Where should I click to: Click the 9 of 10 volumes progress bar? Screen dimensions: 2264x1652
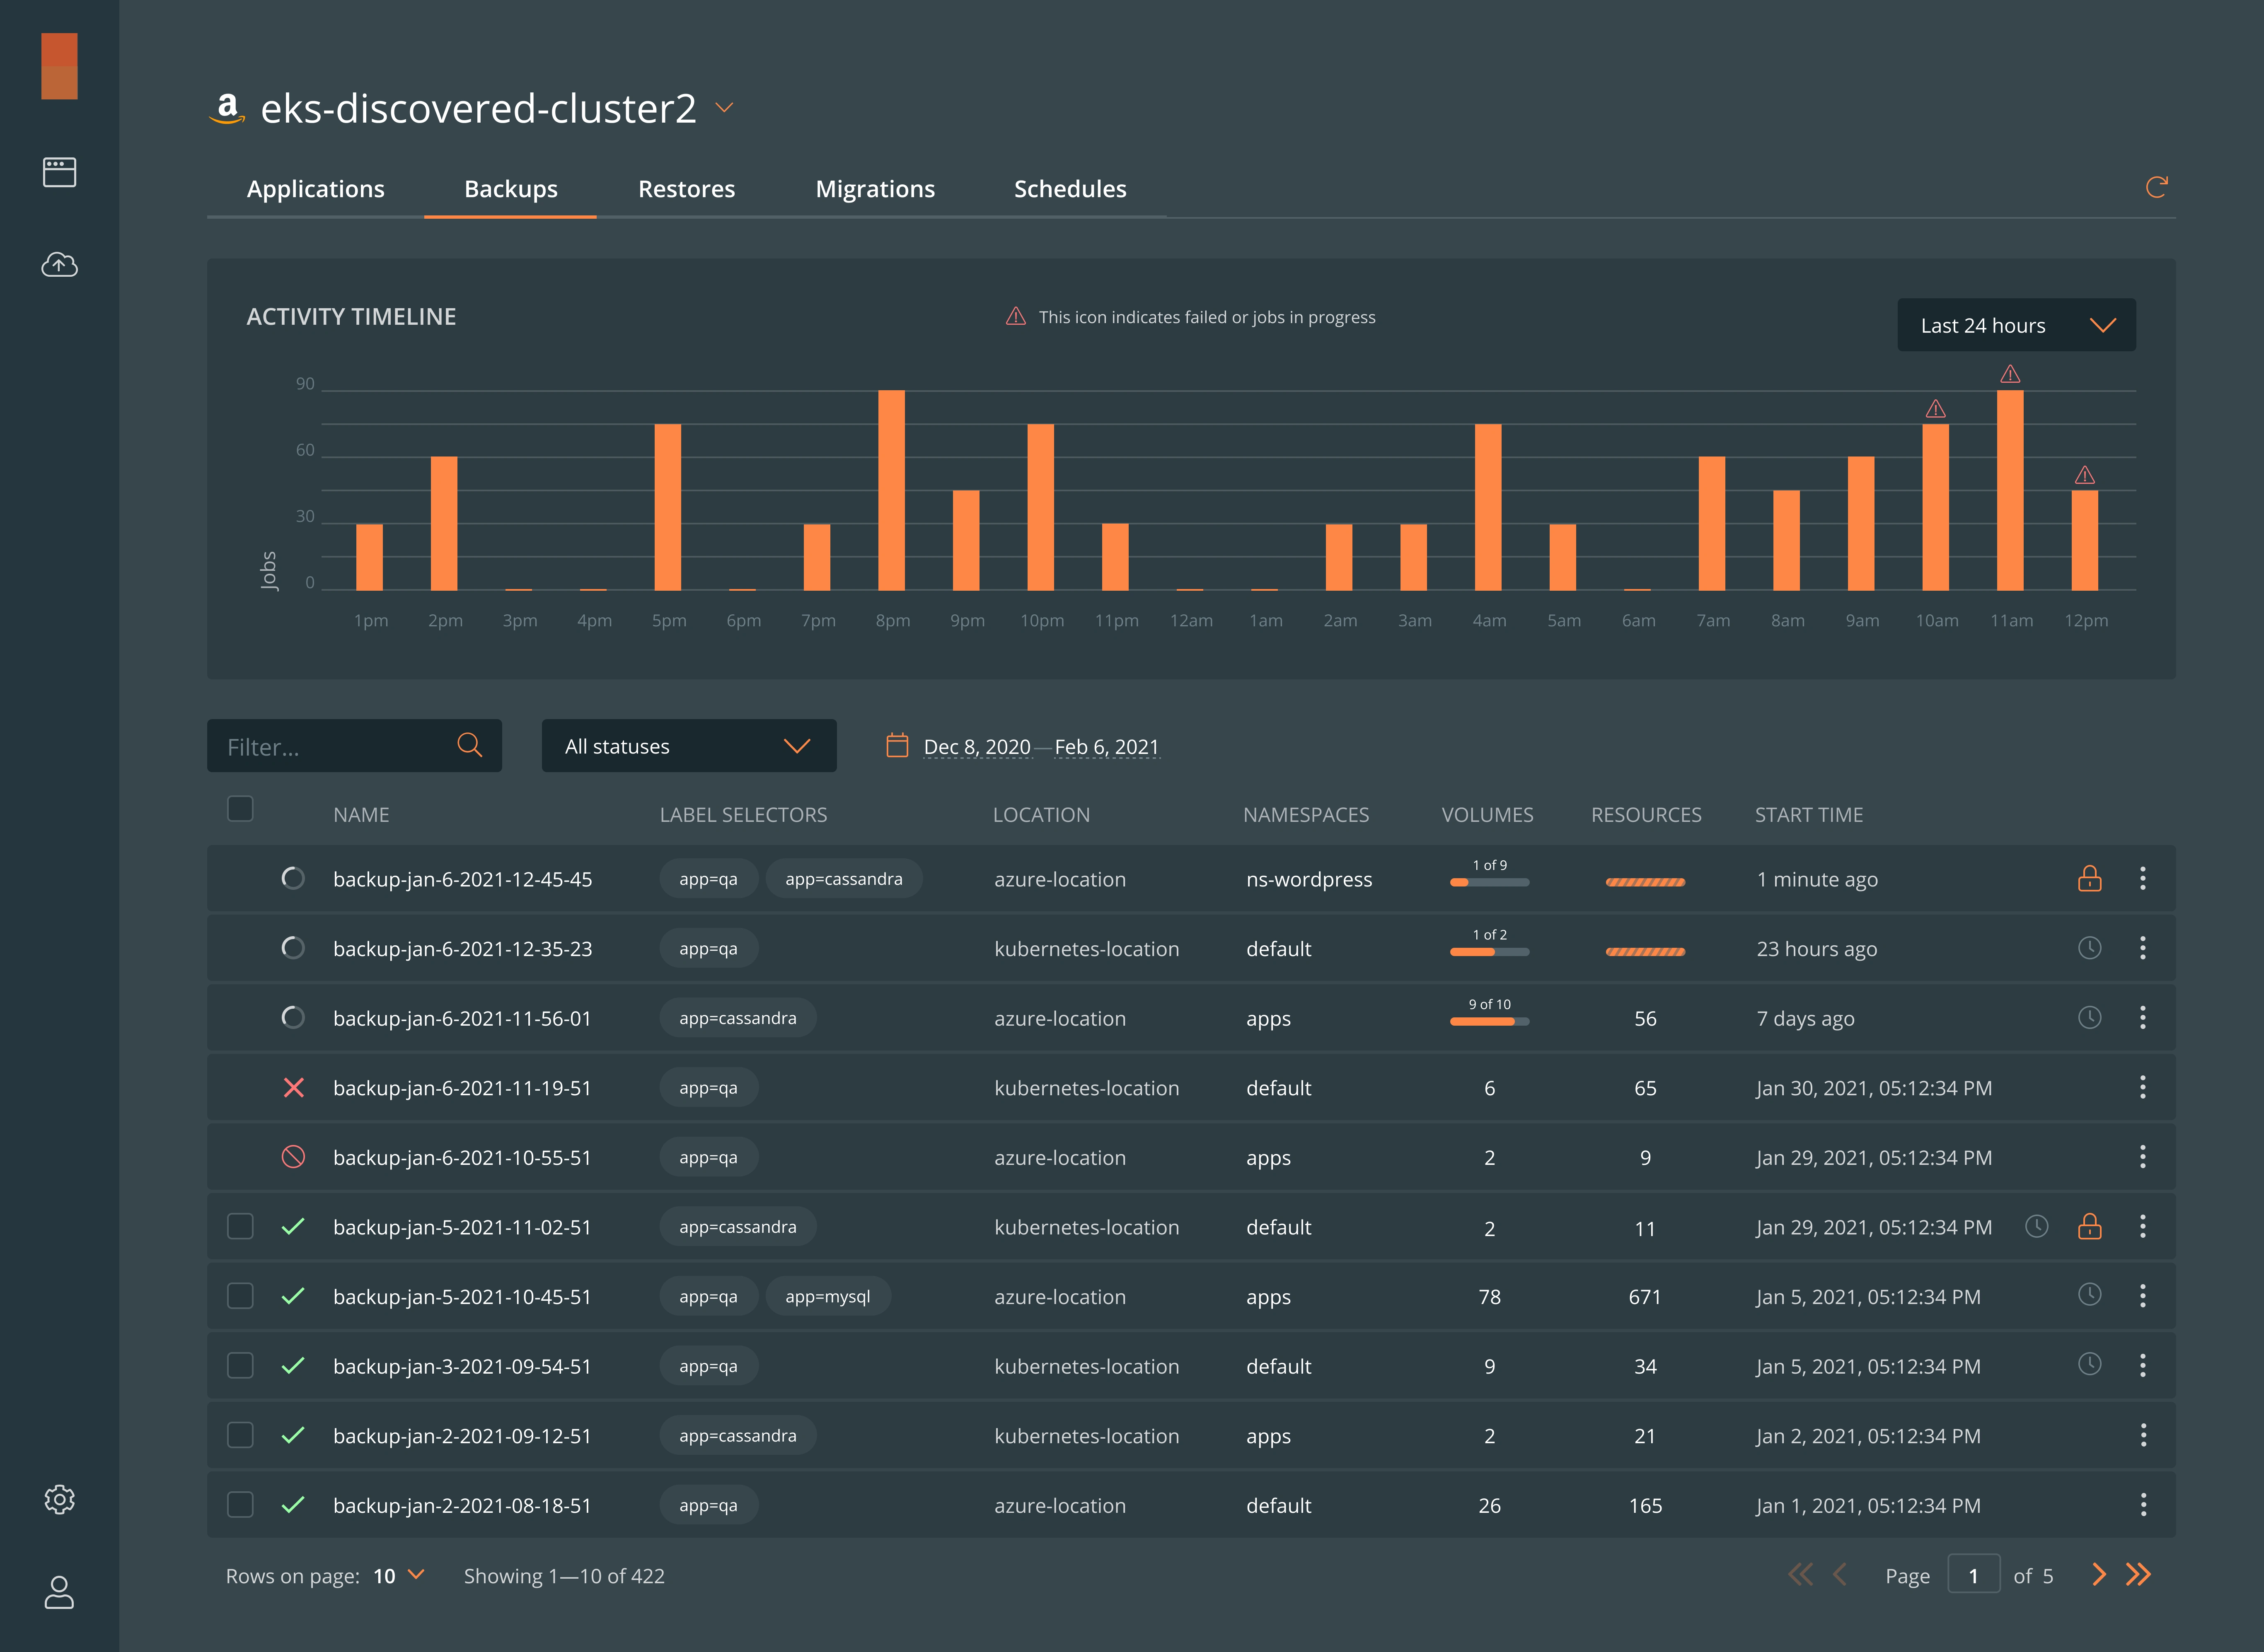point(1489,1021)
